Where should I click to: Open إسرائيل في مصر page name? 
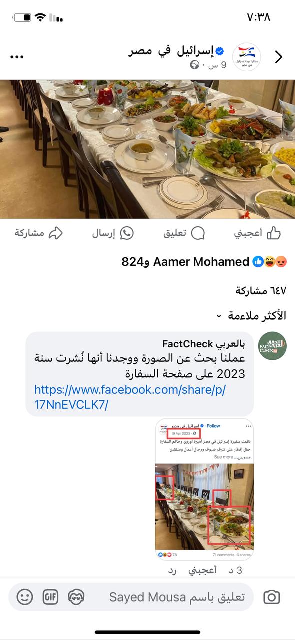point(177,51)
